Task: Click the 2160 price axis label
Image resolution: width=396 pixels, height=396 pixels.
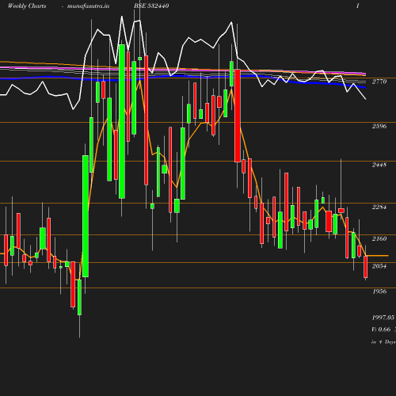Action: [x=379, y=238]
